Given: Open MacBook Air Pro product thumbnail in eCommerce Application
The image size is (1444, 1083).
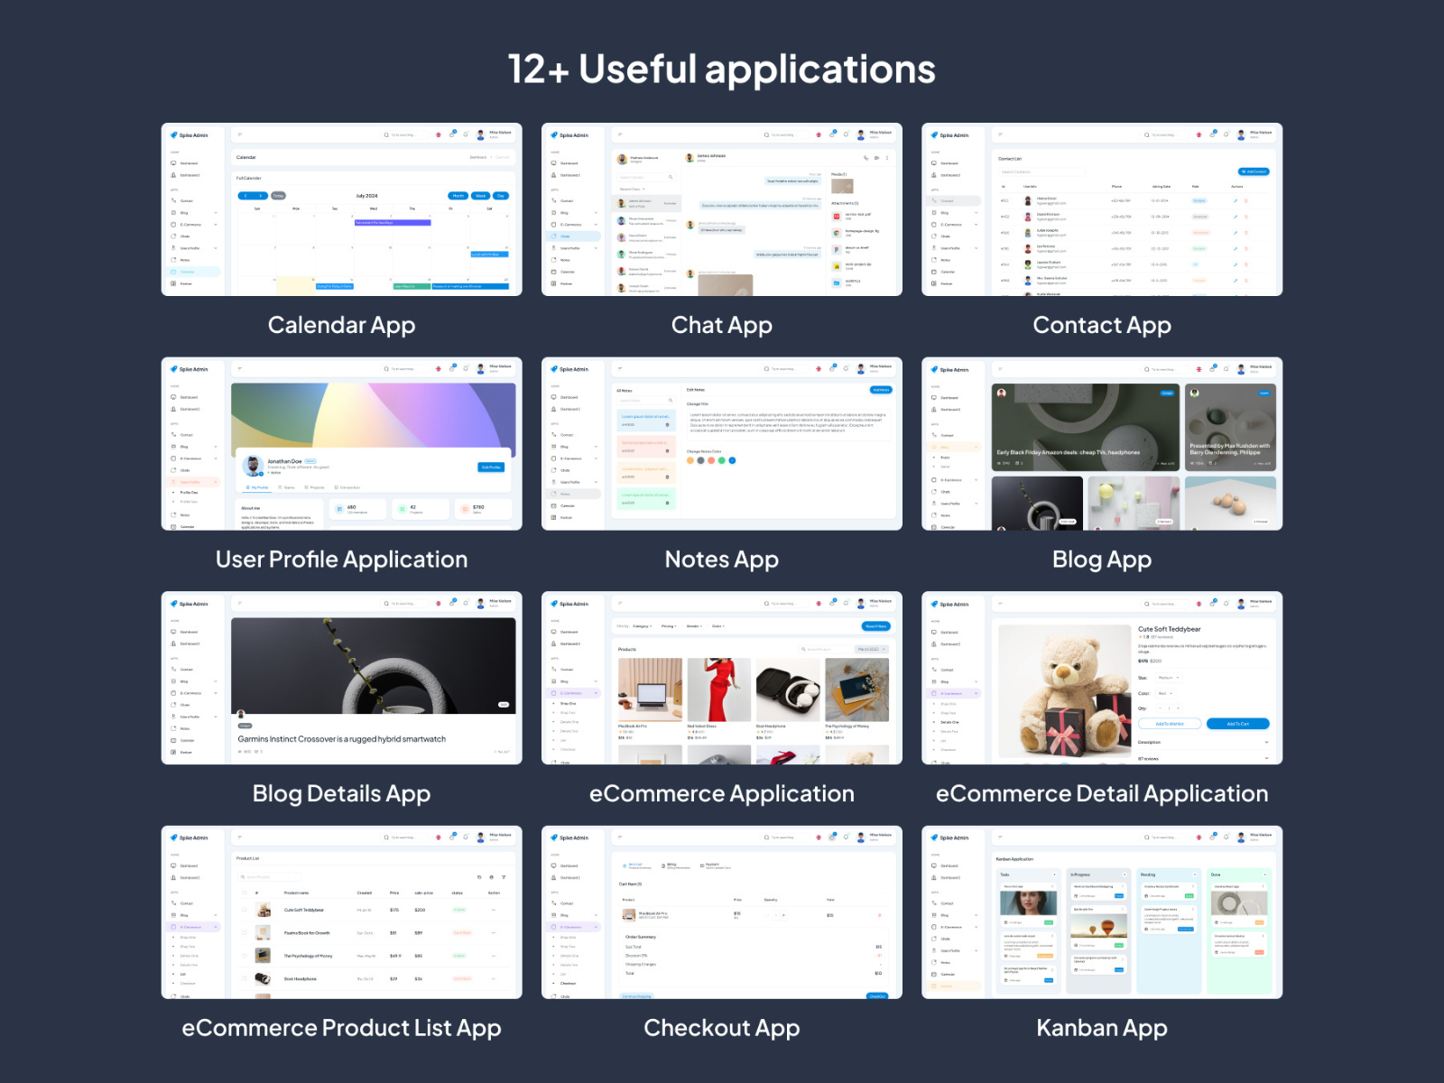Looking at the screenshot, I should point(650,690).
